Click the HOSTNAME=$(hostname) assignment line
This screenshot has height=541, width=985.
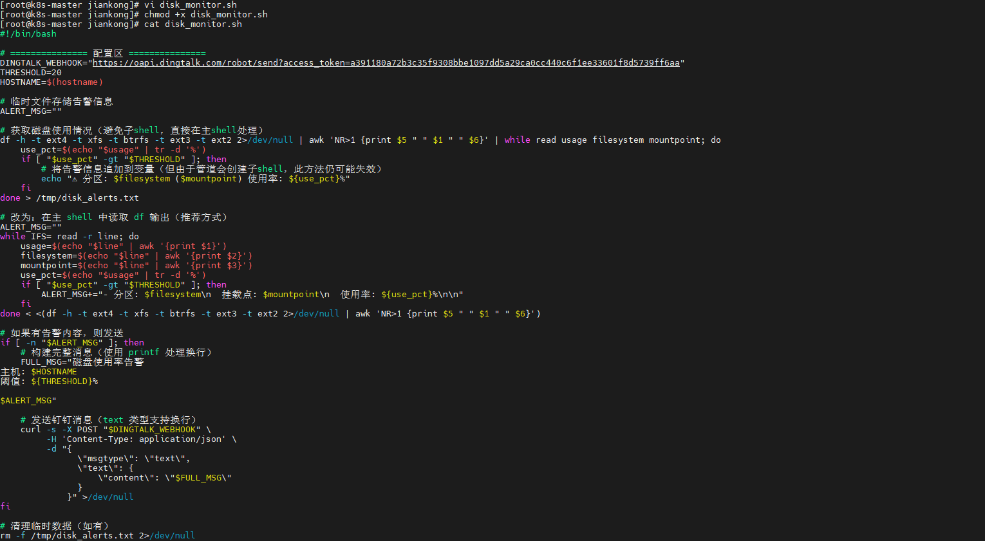coord(52,82)
